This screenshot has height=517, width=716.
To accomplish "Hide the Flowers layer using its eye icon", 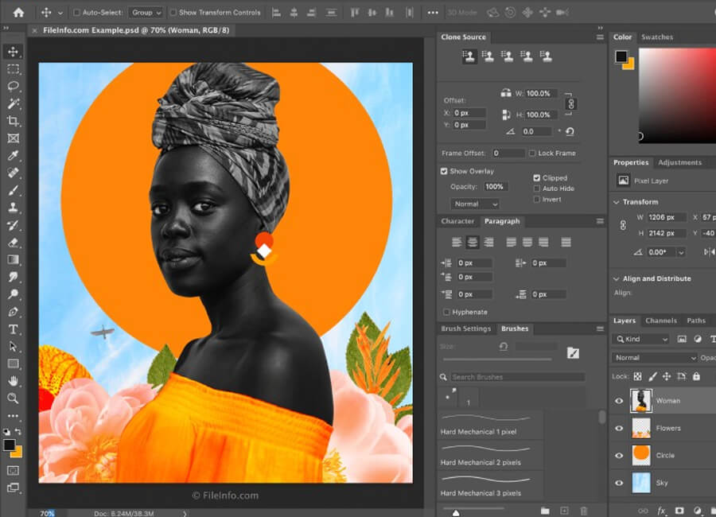I will [619, 428].
